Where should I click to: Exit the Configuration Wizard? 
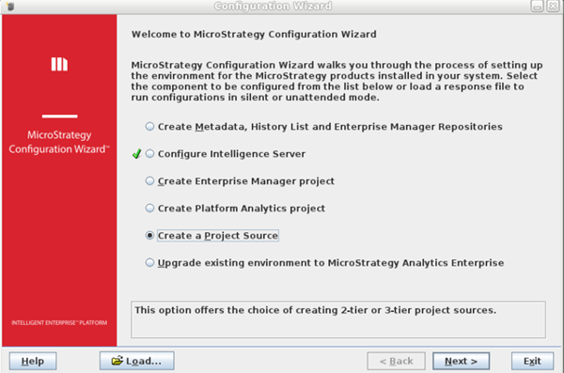(532, 361)
